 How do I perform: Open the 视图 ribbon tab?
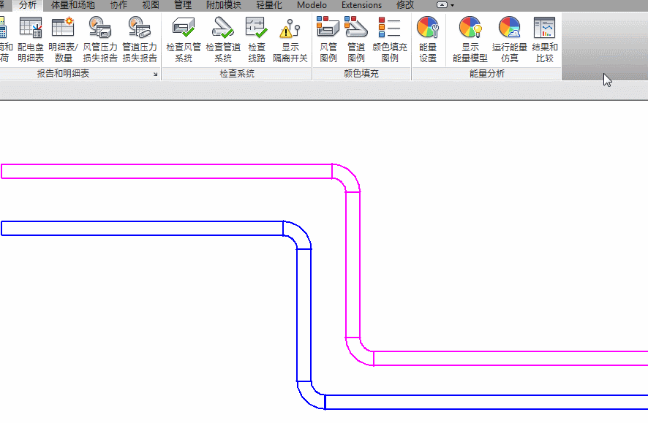(151, 5)
